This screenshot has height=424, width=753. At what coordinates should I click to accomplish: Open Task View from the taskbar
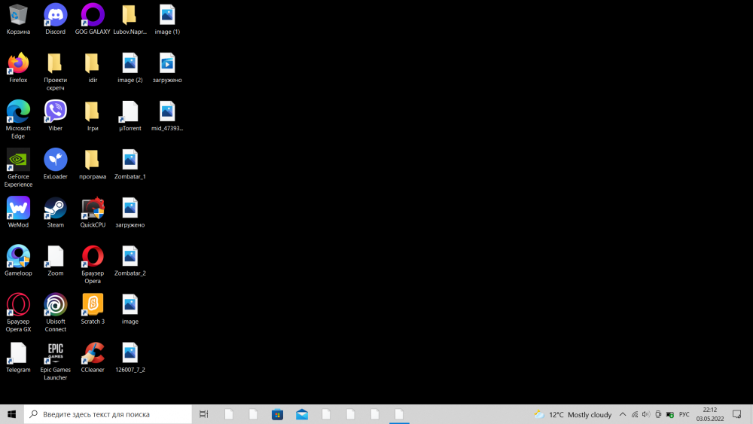coord(203,414)
